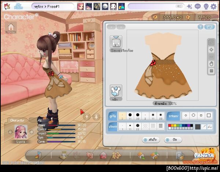Select the pencil draw tool in the side toolbar
Screen dimensions: 220x172
pyautogui.click(x=211, y=43)
